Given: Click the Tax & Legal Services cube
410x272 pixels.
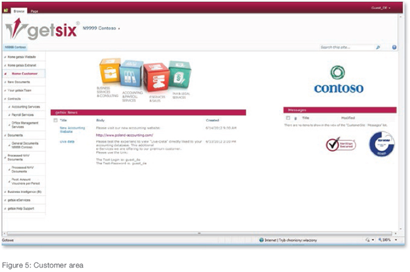Looking at the screenshot, I should click(x=180, y=75).
